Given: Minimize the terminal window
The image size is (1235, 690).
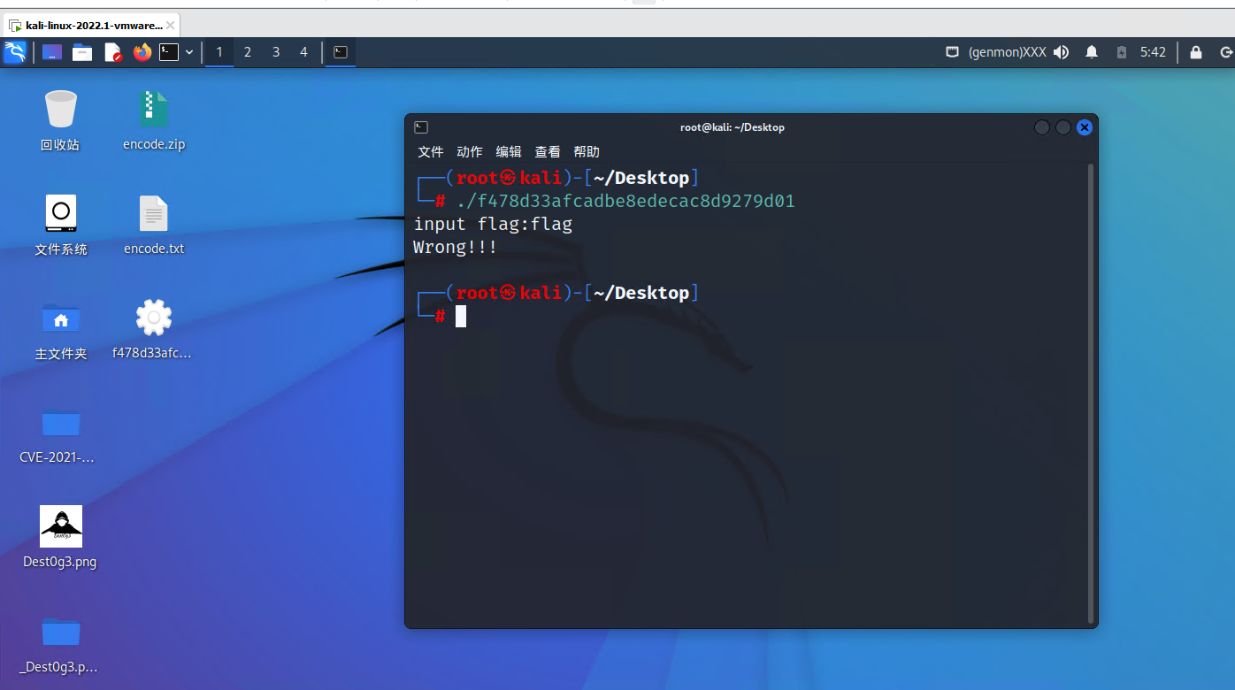Looking at the screenshot, I should pos(1042,127).
